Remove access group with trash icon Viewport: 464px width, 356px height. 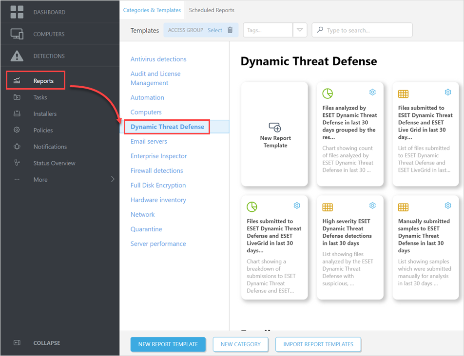230,30
